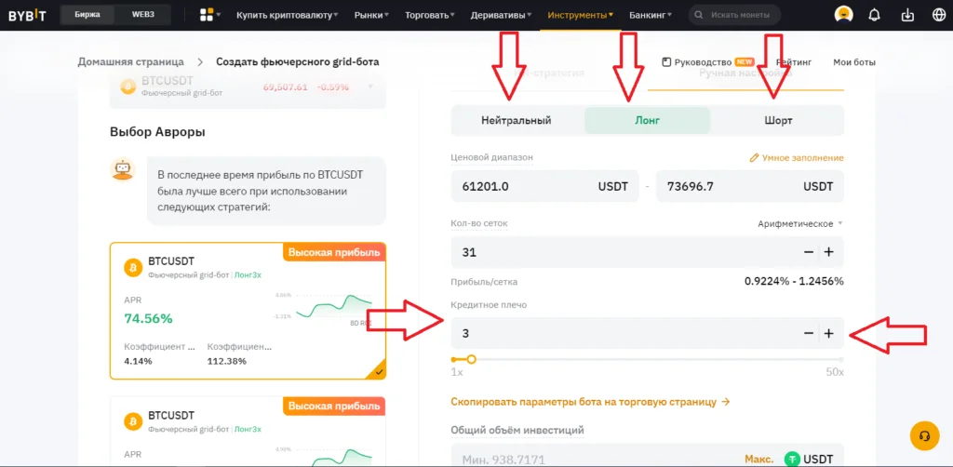The height and width of the screenshot is (467, 953).
Task: Click the Умное заполнение link
Action: tap(797, 158)
